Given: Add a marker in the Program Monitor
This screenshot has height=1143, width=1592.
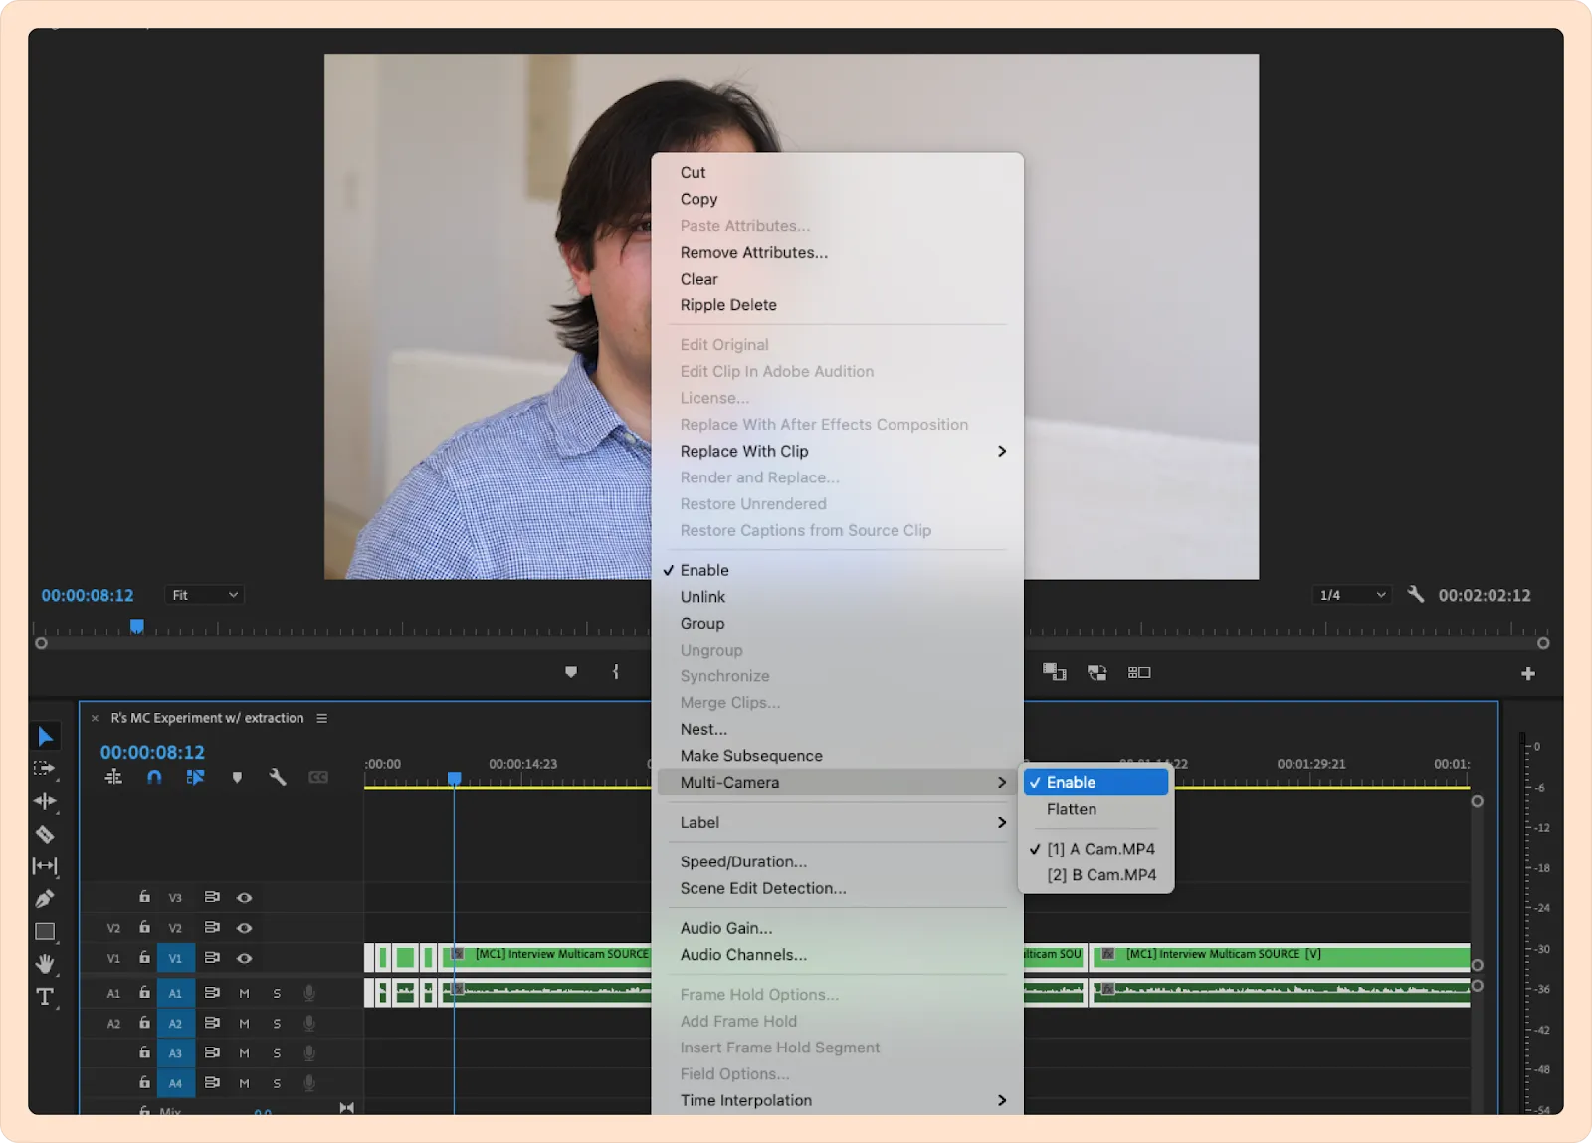Looking at the screenshot, I should click(571, 672).
